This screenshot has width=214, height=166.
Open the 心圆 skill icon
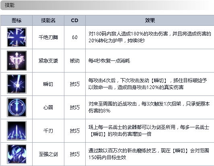pyautogui.click(x=16, y=107)
